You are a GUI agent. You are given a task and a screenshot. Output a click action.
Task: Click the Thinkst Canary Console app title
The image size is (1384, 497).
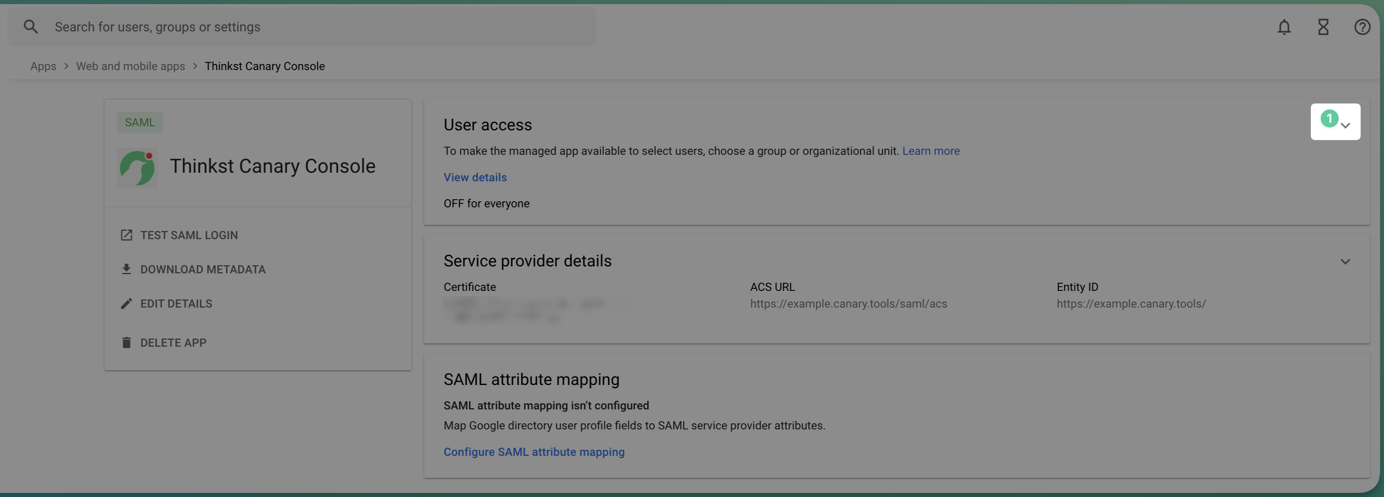tap(272, 166)
